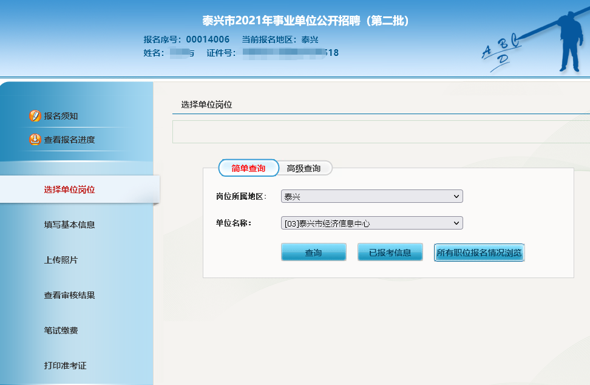
Task: Click the 泰兴市2021年事业单位公开招聘 page title
Action: [307, 21]
